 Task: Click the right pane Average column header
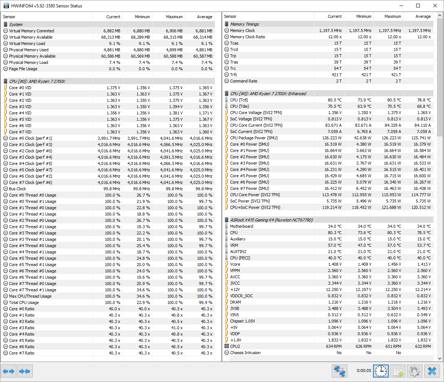click(418, 16)
